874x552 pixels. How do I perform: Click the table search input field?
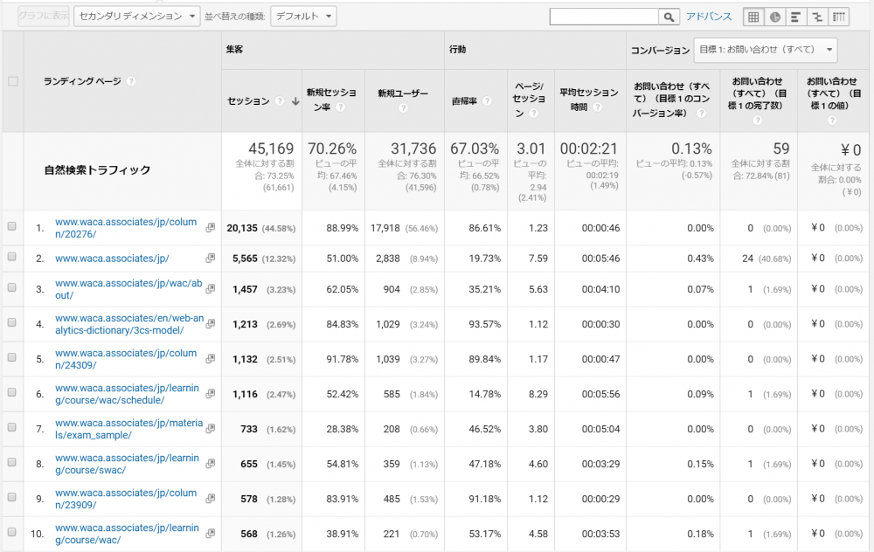[x=603, y=17]
